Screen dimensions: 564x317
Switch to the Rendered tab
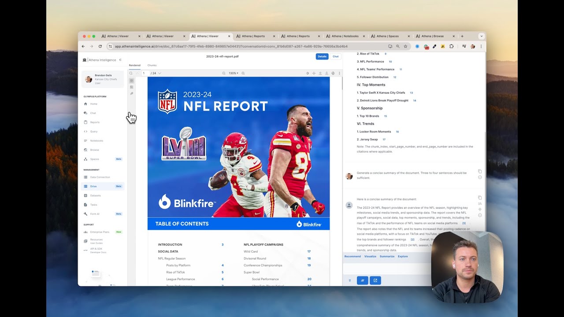coord(134,65)
